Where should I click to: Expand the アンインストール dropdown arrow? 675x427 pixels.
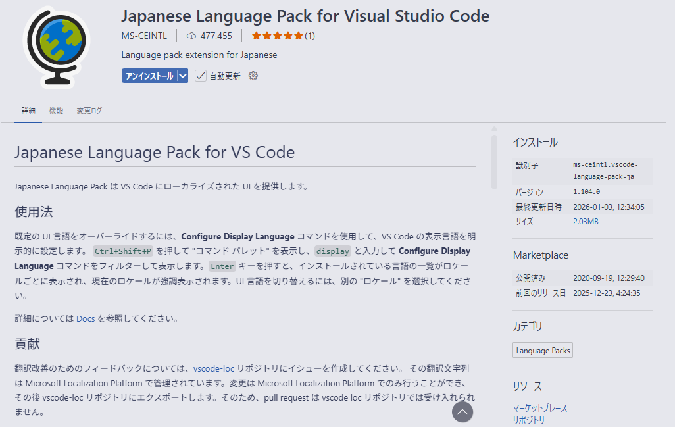coord(183,76)
